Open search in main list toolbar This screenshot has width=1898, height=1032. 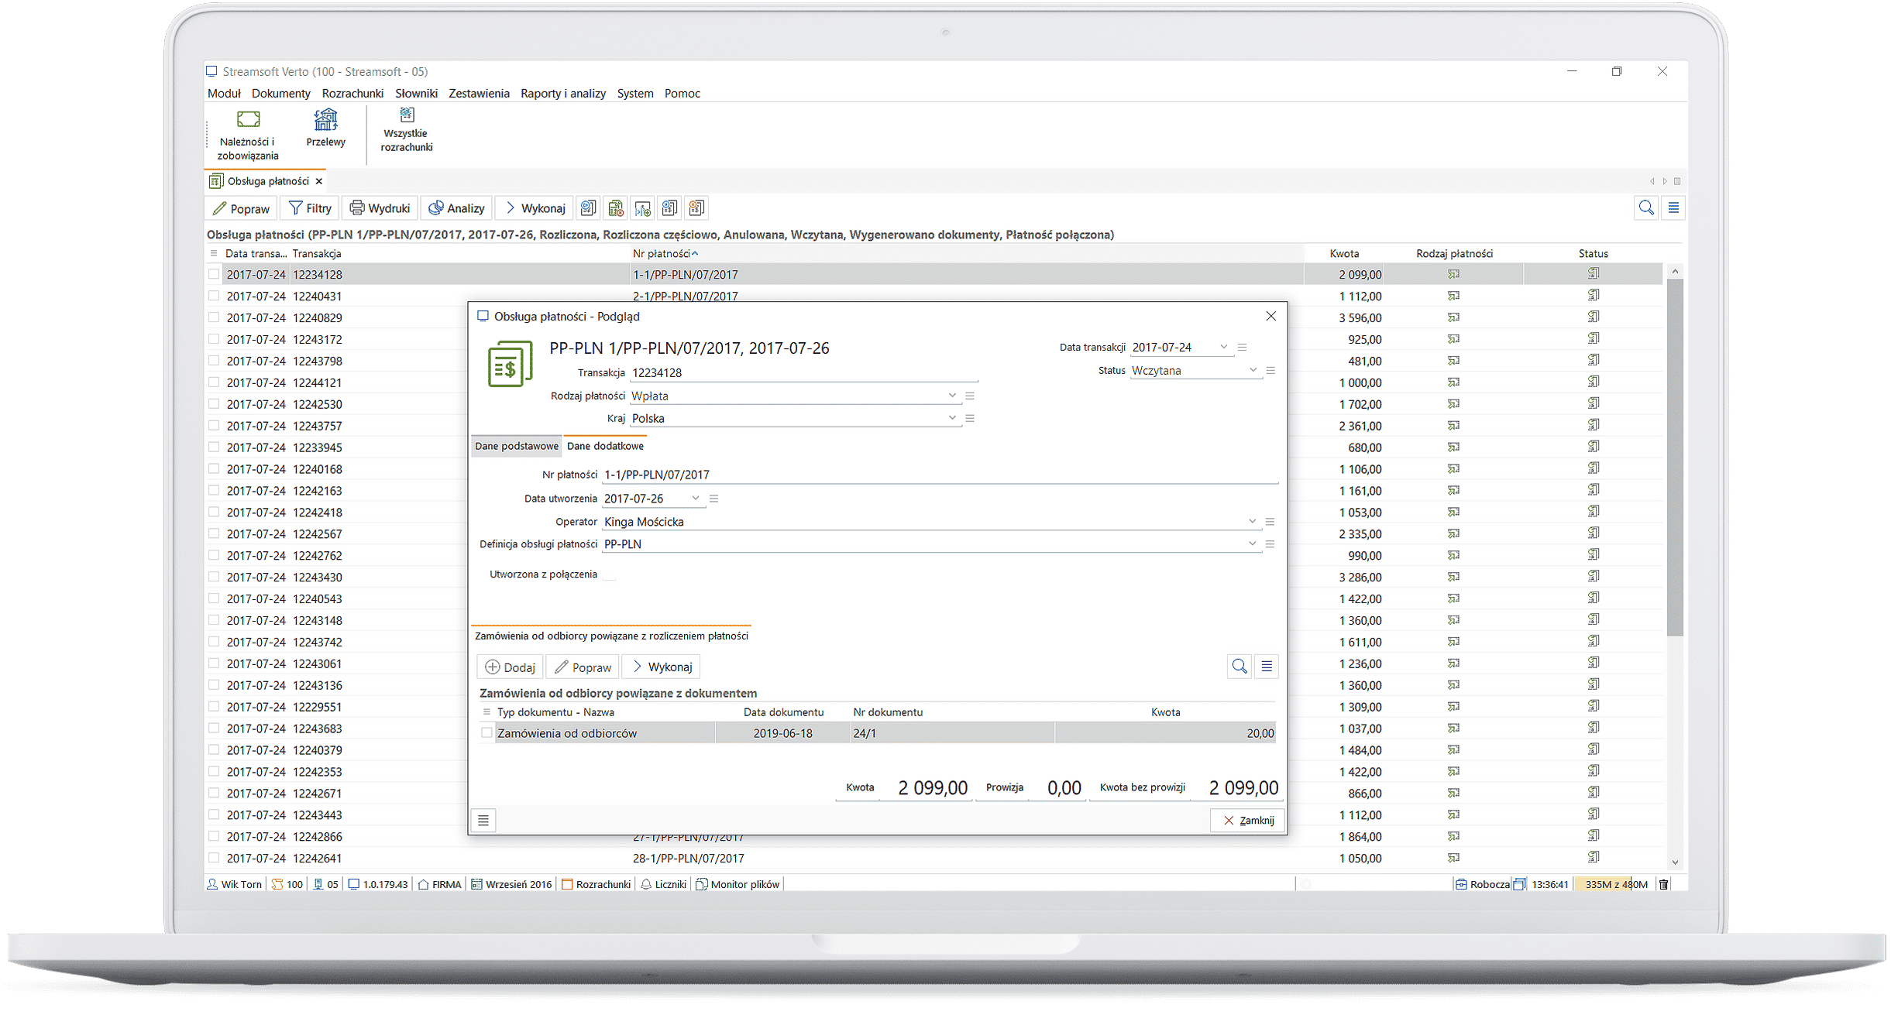1646,207
